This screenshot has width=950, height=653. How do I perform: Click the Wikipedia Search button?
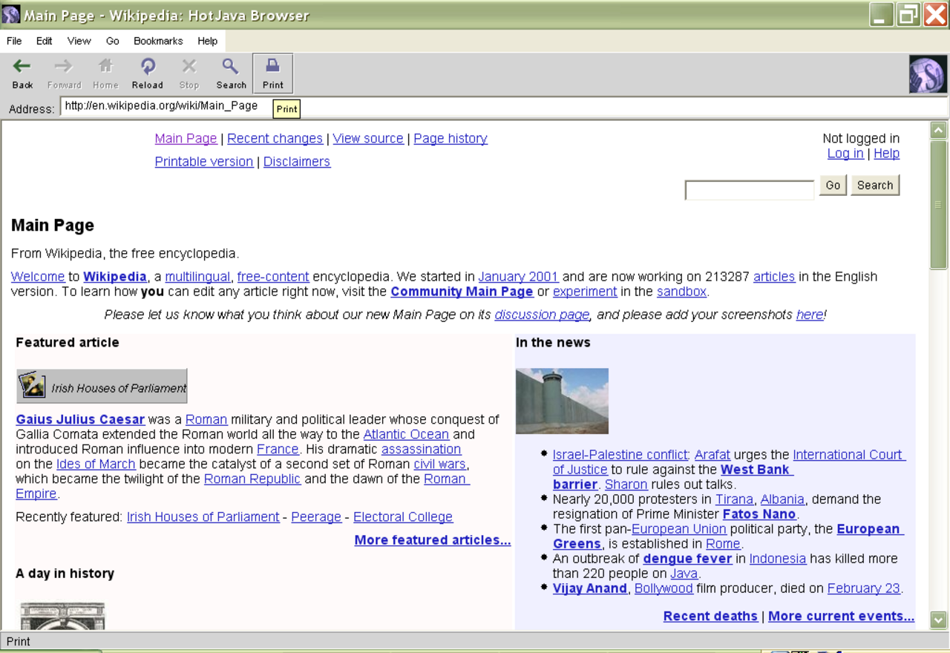(x=875, y=186)
